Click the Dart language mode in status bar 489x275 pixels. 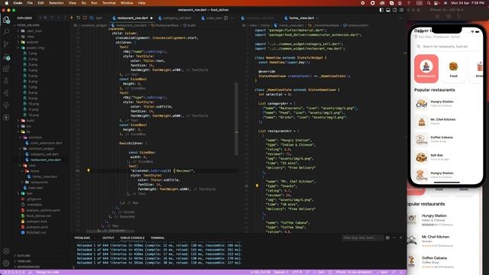(x=321, y=272)
